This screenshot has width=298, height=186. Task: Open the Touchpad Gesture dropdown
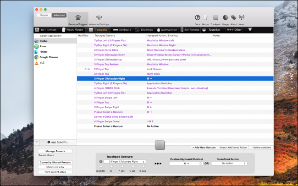tap(125, 162)
